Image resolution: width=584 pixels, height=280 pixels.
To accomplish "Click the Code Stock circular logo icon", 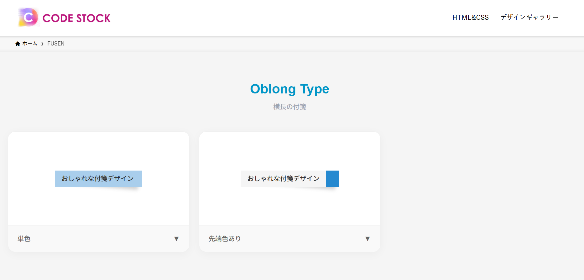I will coord(28,18).
